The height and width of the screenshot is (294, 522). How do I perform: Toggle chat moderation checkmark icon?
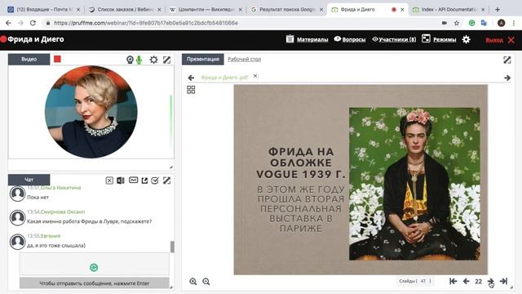point(155,180)
